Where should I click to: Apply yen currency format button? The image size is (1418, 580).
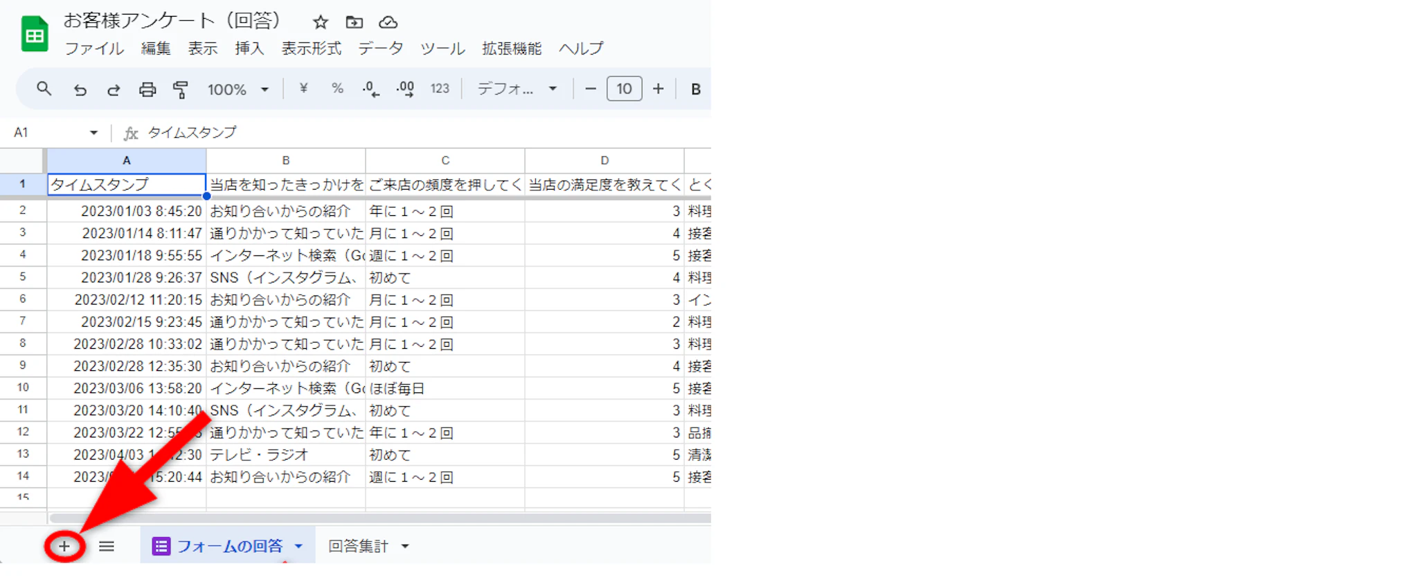tap(303, 89)
